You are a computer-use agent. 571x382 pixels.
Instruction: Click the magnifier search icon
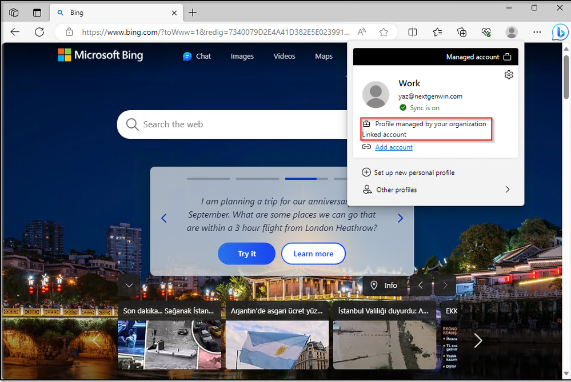click(132, 124)
